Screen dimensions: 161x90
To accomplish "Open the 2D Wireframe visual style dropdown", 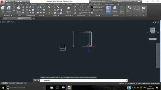I will (x=98, y=7).
